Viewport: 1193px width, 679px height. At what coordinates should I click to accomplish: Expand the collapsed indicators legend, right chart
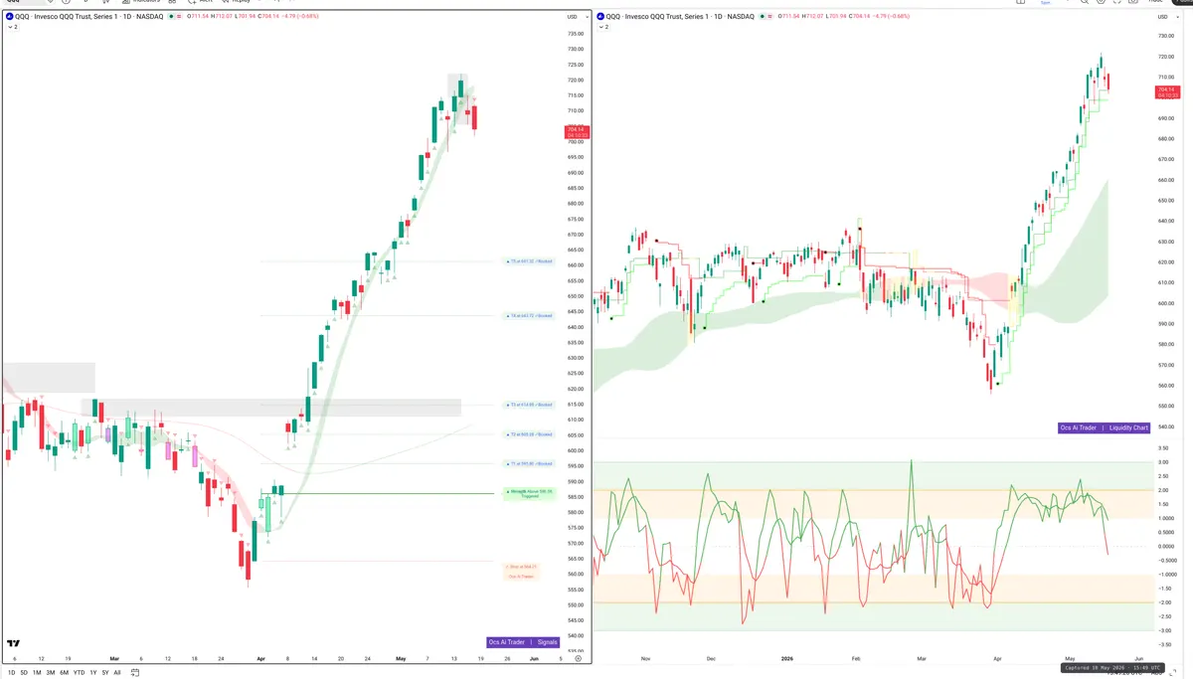(602, 28)
